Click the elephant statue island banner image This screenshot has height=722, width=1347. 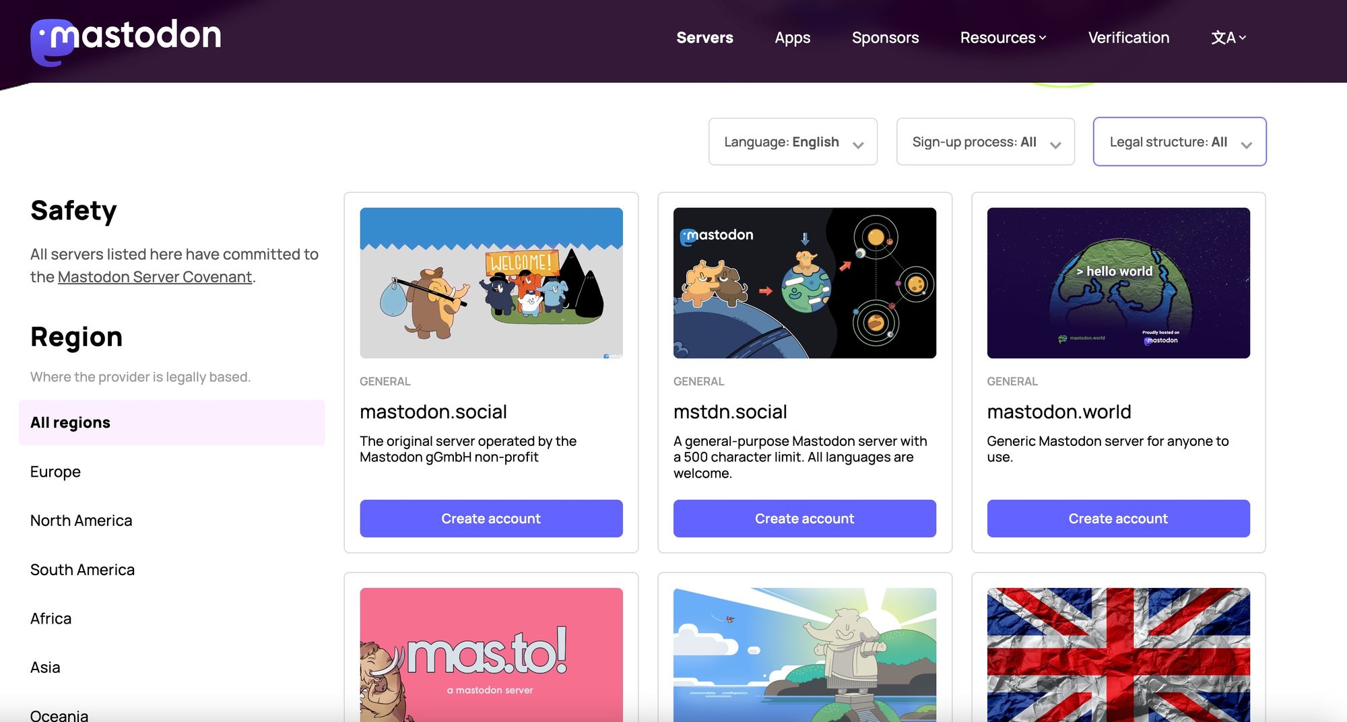click(x=805, y=655)
